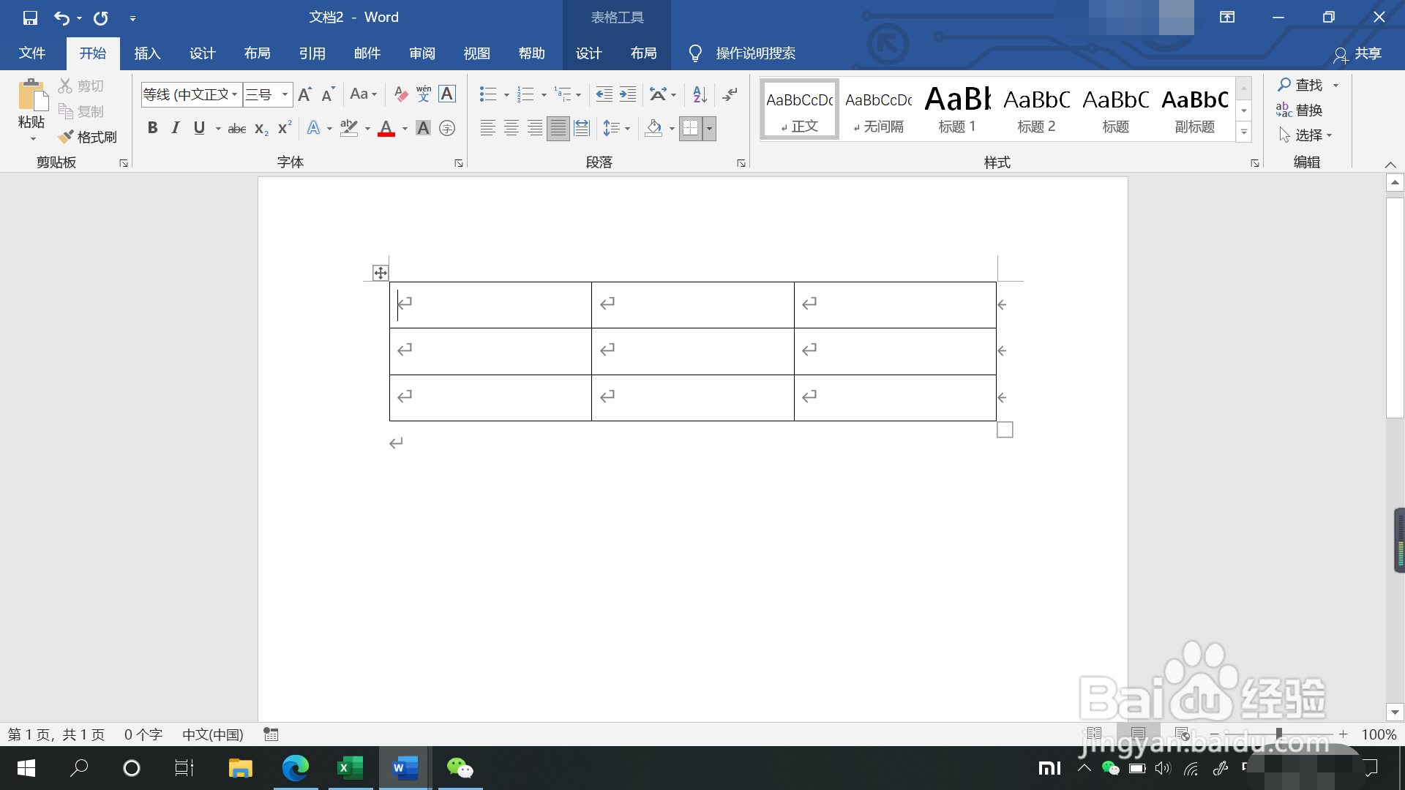
Task: Click the Sort icon in the paragraph group
Action: [x=700, y=94]
